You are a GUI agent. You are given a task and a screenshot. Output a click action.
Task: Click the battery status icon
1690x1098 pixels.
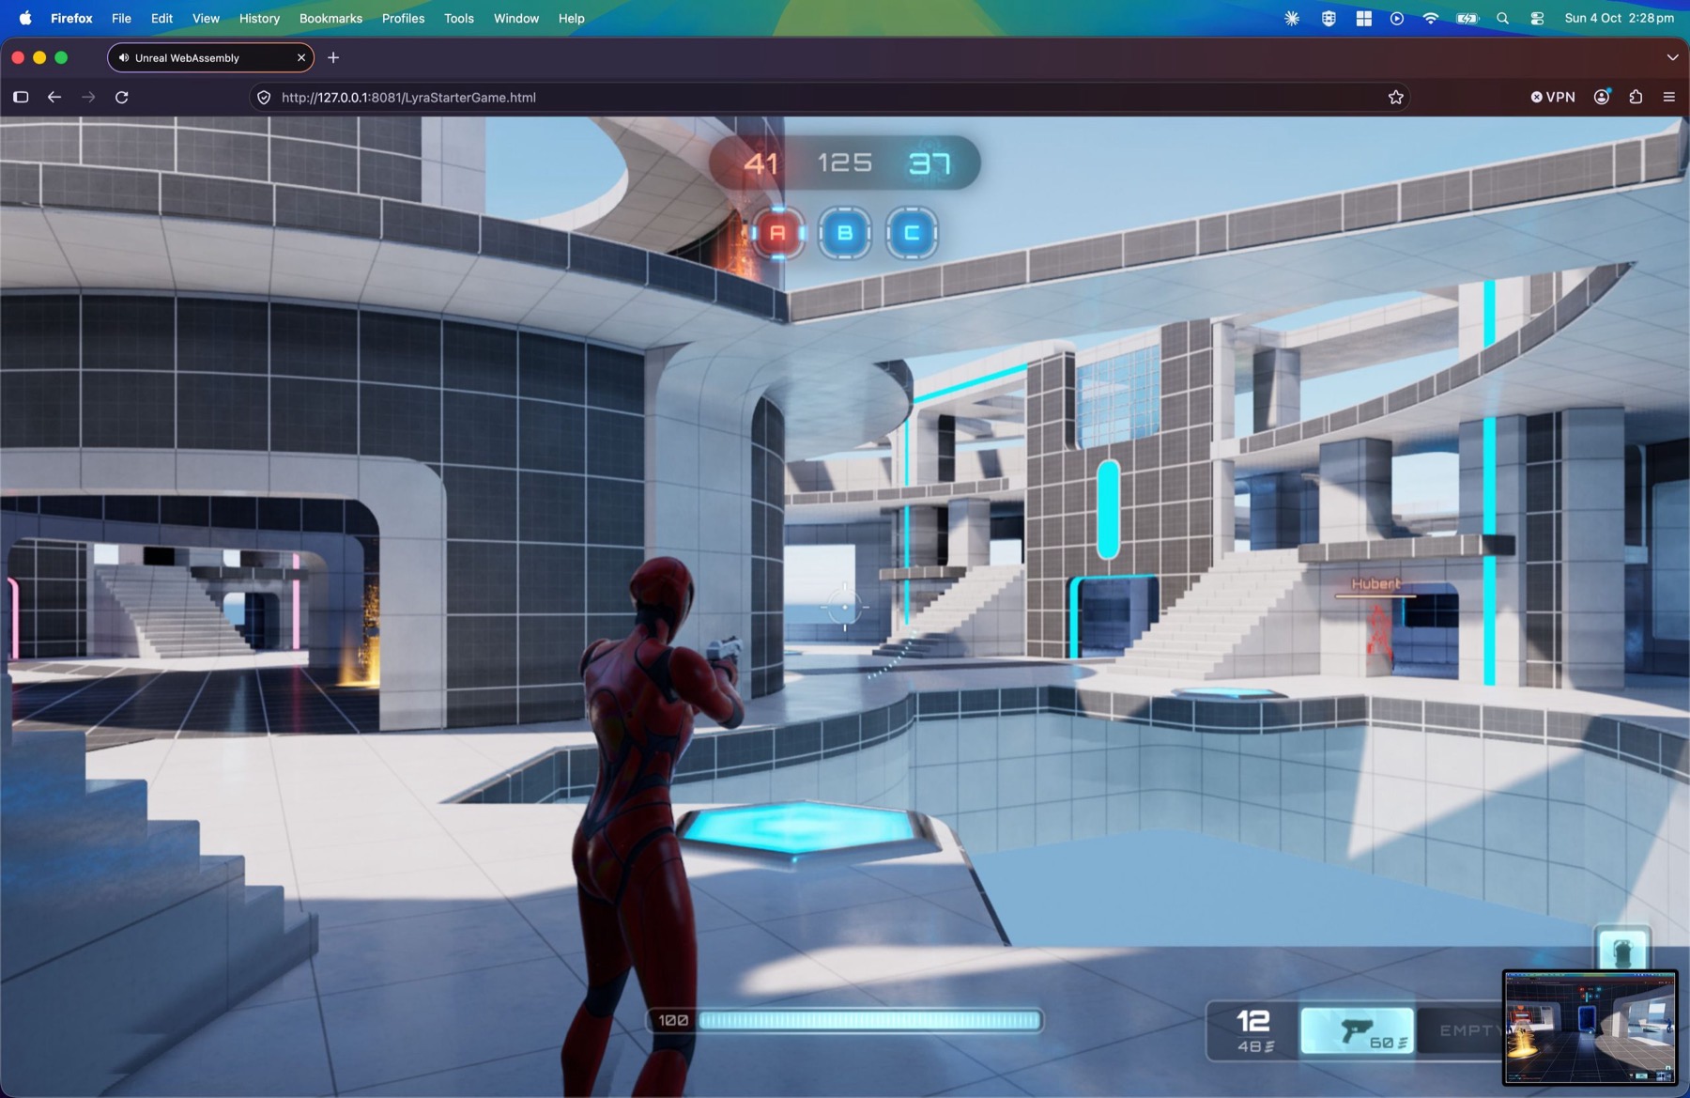pos(1467,18)
